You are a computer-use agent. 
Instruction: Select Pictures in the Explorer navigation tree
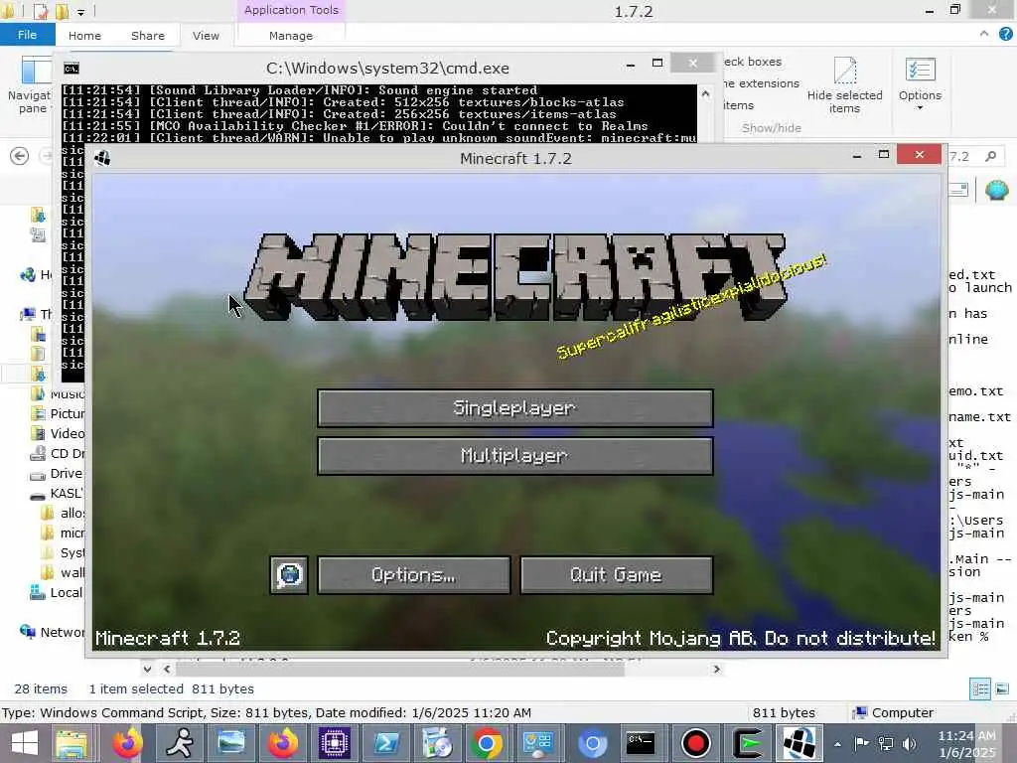59,413
